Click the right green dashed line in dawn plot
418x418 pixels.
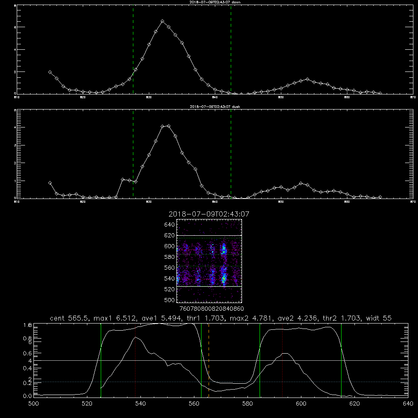[231, 50]
